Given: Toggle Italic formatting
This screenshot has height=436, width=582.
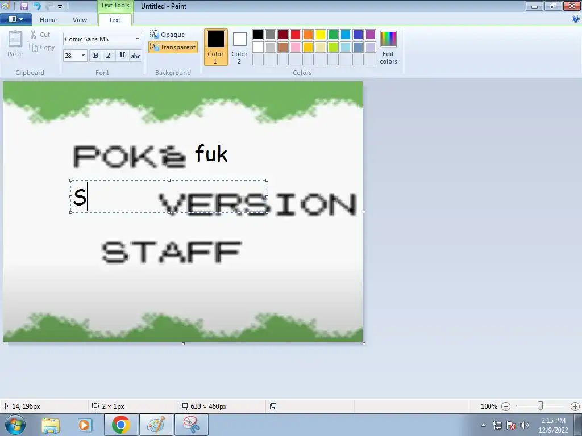Looking at the screenshot, I should [109, 56].
